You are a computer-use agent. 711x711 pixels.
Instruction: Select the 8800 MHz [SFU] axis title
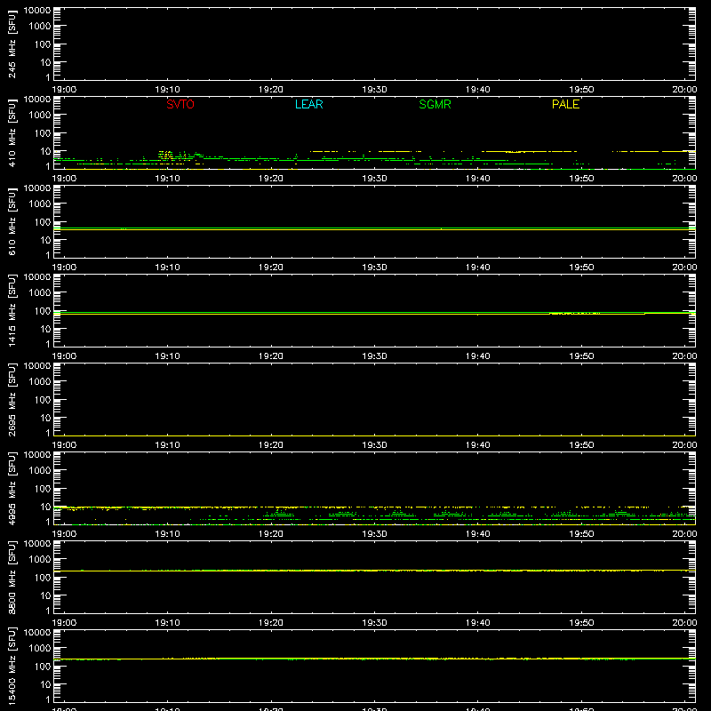point(12,577)
